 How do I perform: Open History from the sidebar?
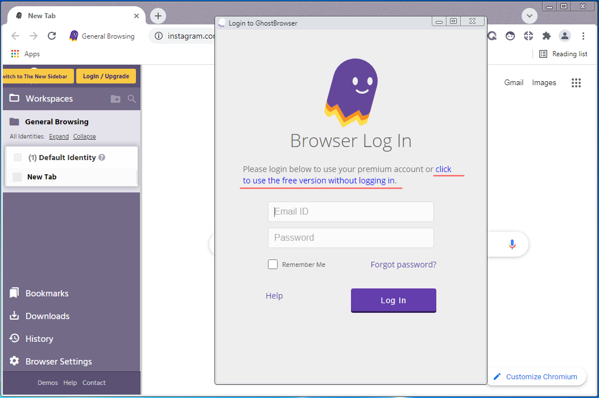point(31,338)
